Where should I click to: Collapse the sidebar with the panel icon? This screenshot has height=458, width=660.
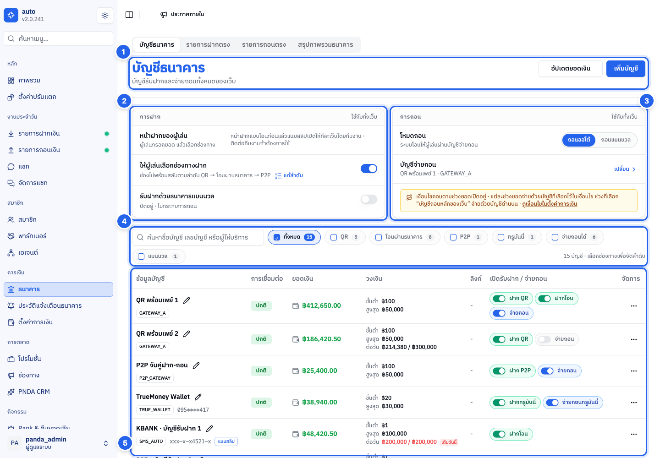(129, 15)
